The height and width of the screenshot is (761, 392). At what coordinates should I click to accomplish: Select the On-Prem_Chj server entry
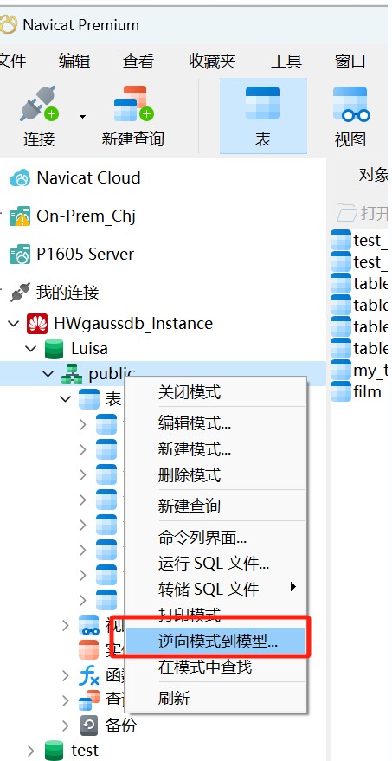(86, 216)
